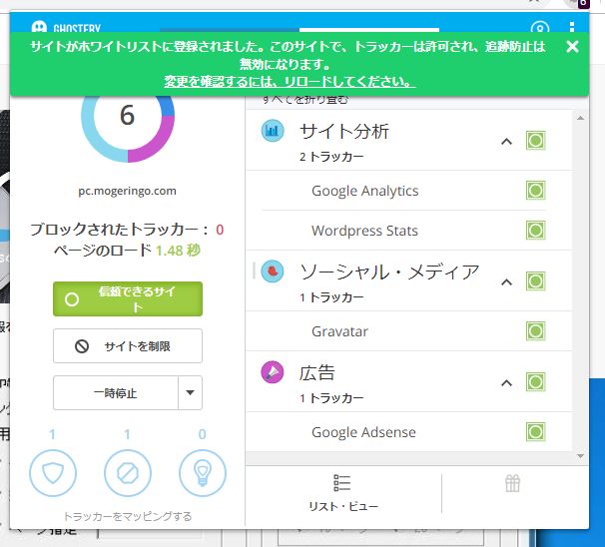Click the page load time 1.48 秒
Viewport: 605px width, 547px height.
178,251
